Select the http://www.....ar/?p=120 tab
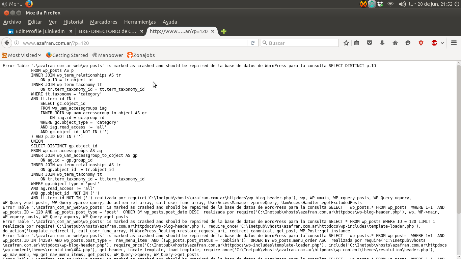Image resolution: width=461 pixels, height=259 pixels. click(x=179, y=31)
